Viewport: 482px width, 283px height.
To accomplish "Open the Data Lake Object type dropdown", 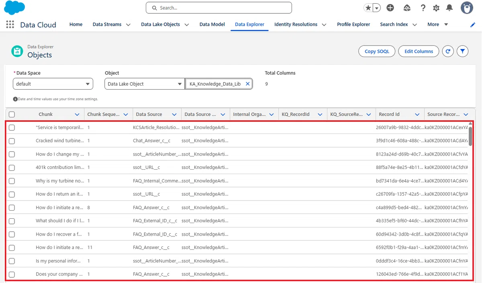I will 145,84.
